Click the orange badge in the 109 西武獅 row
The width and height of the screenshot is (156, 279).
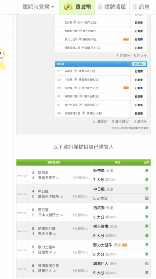pyautogui.click(x=126, y=88)
